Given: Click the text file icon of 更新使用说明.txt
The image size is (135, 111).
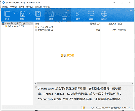Looking at the screenshot, I should (36, 30).
